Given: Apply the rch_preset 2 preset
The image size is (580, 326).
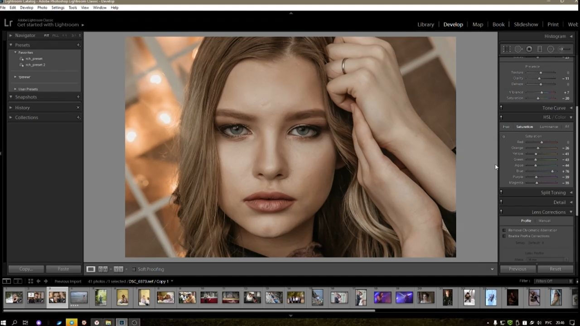Looking at the screenshot, I should pos(35,65).
